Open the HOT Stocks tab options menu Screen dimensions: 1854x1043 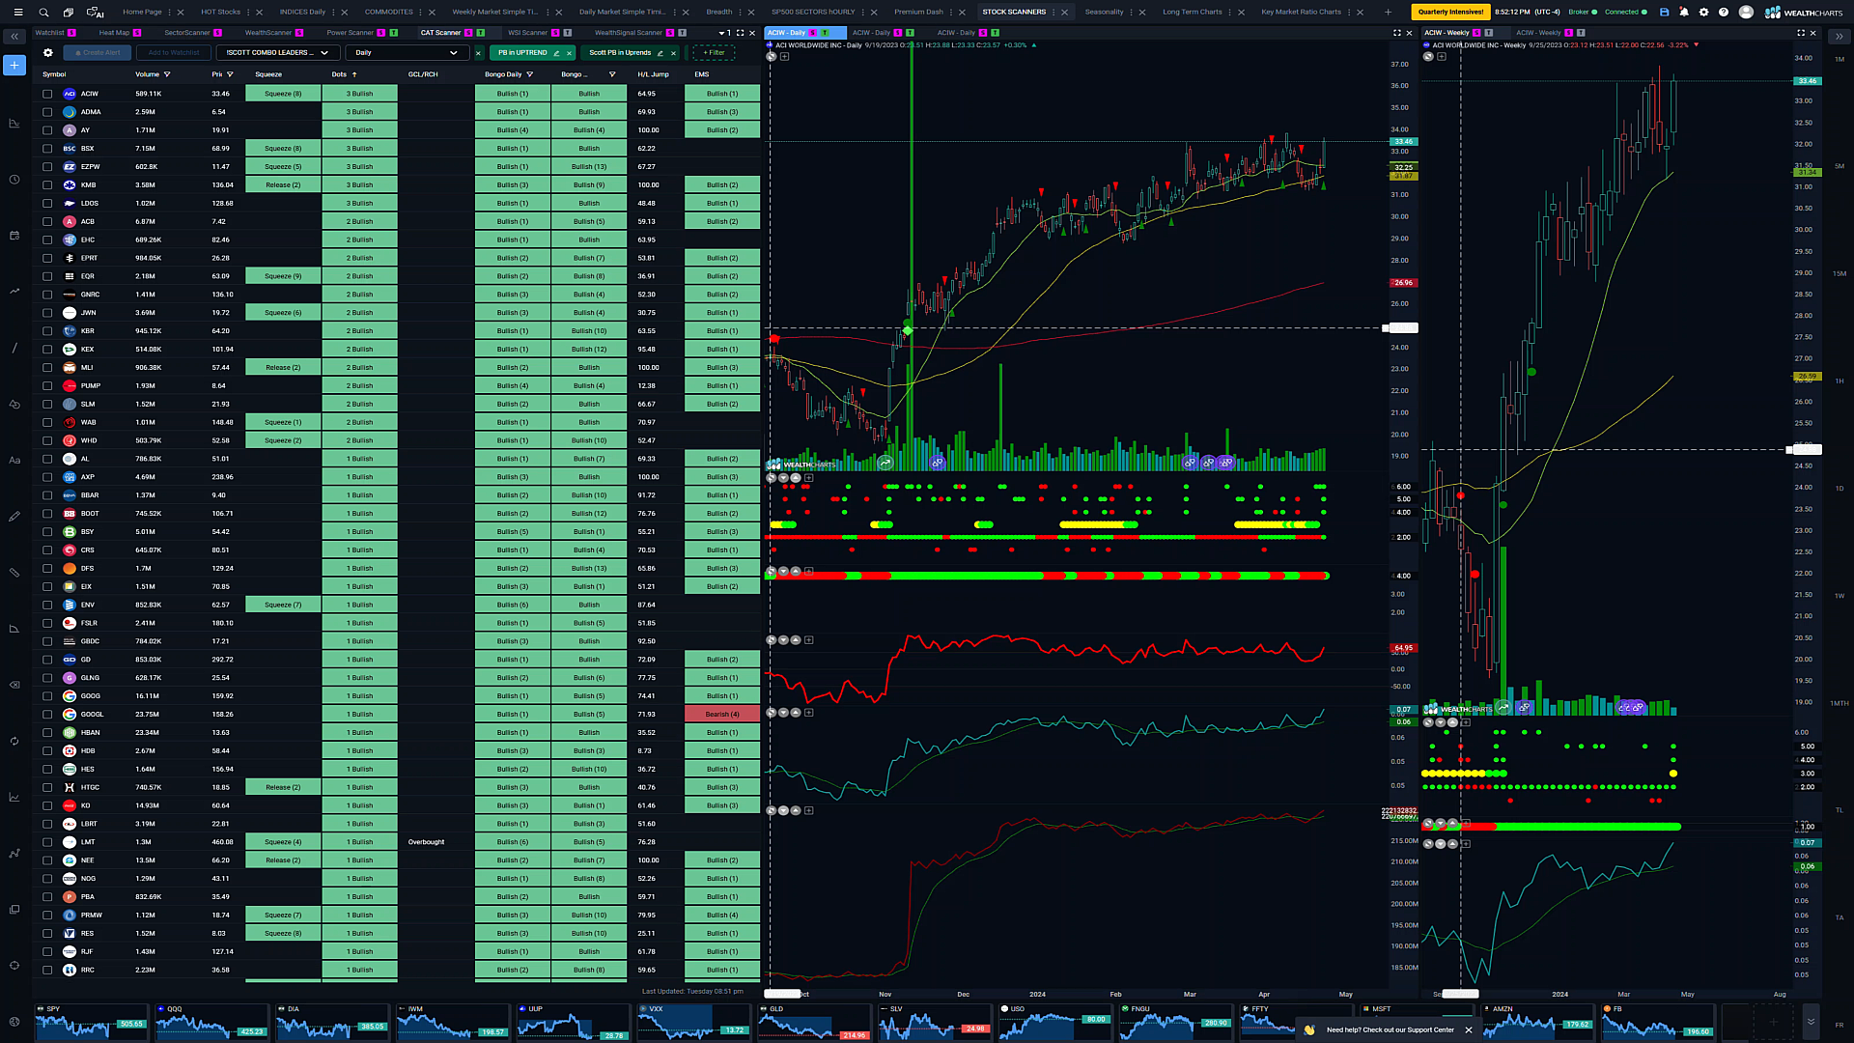tap(249, 13)
